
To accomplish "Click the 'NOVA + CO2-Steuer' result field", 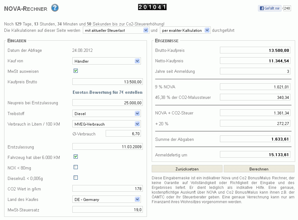I will (x=255, y=113).
